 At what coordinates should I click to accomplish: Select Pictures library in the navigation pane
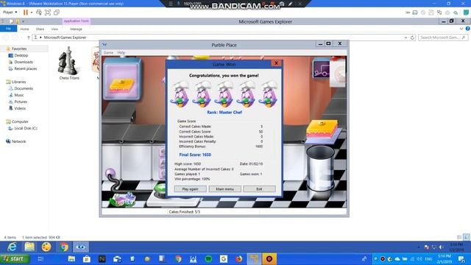click(21, 102)
